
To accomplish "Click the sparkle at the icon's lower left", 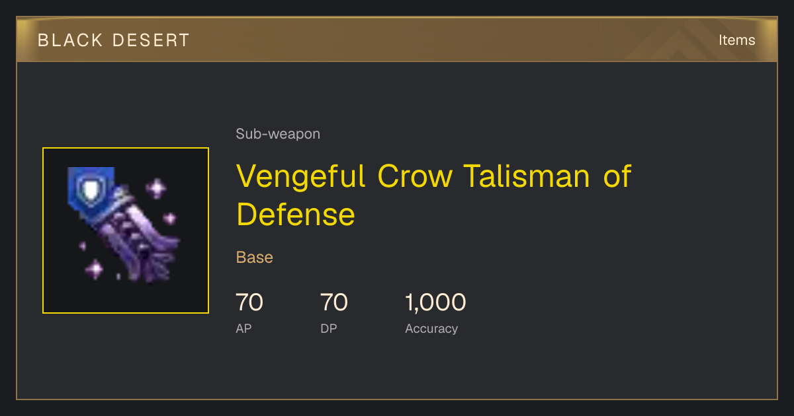I will (x=95, y=269).
